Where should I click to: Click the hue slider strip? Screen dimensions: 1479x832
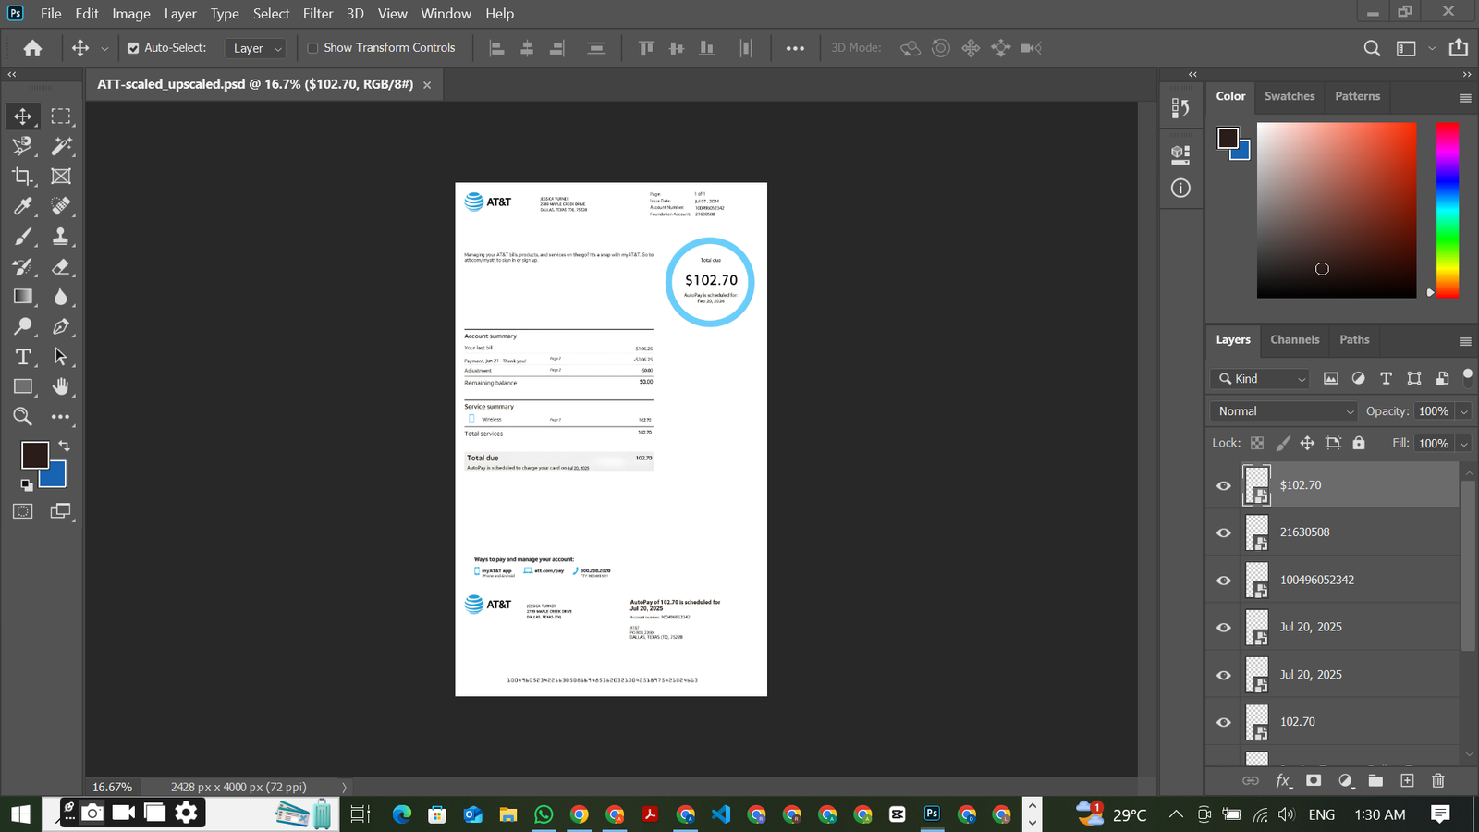(1448, 210)
